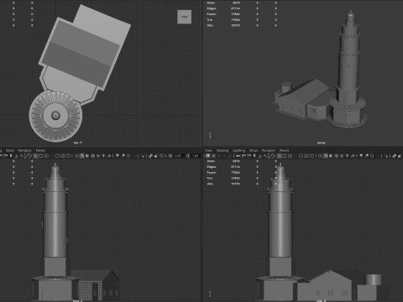Enable smooth shade all in bottom-right panel toolbar

pos(325,156)
